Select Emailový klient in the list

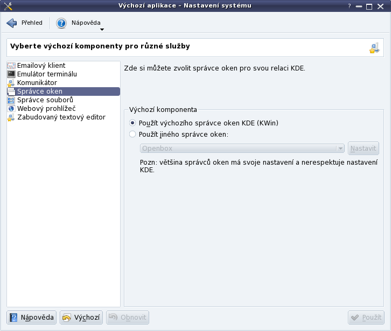coord(64,66)
